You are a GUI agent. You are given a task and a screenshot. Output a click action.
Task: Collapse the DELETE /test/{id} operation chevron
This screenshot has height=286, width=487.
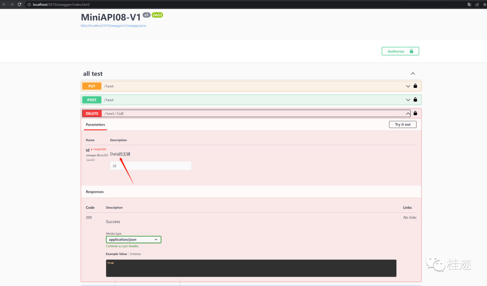pyautogui.click(x=408, y=113)
